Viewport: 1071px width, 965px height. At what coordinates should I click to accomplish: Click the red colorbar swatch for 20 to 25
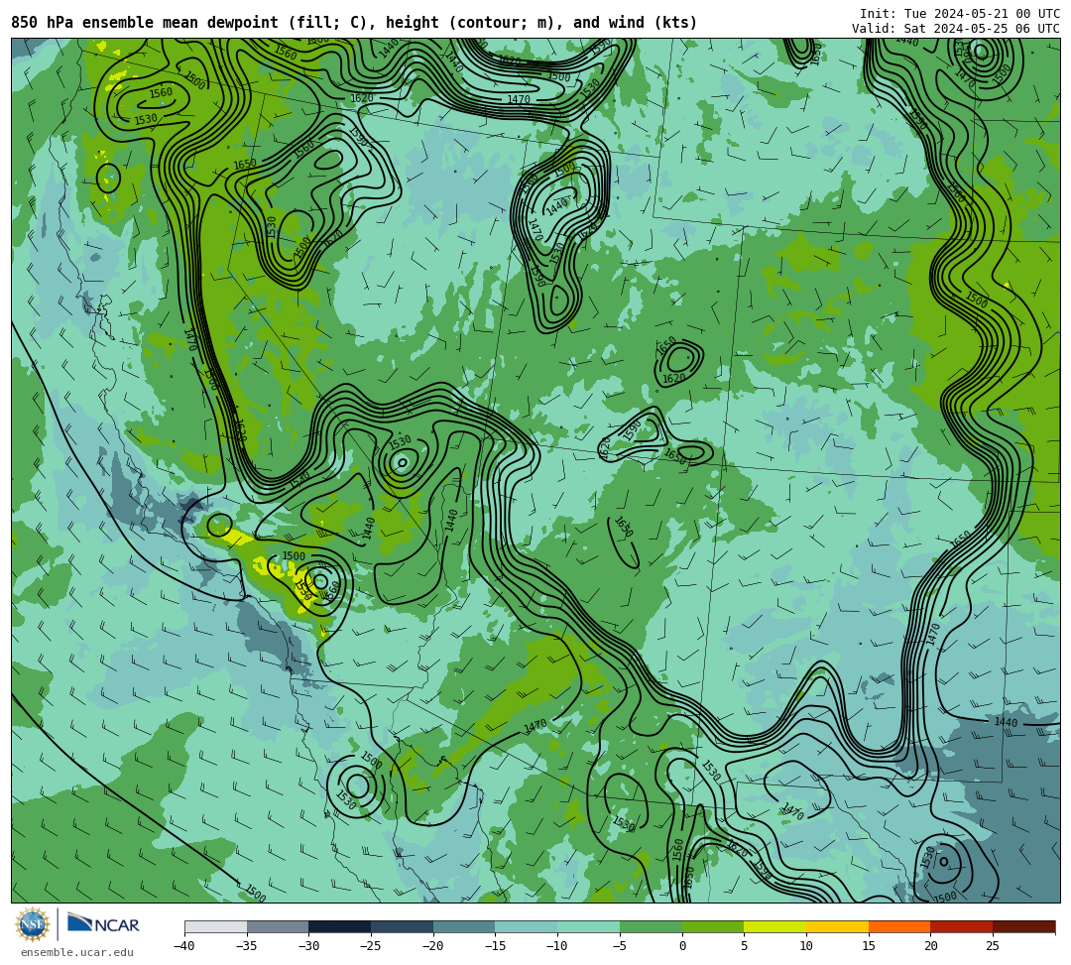click(x=962, y=926)
